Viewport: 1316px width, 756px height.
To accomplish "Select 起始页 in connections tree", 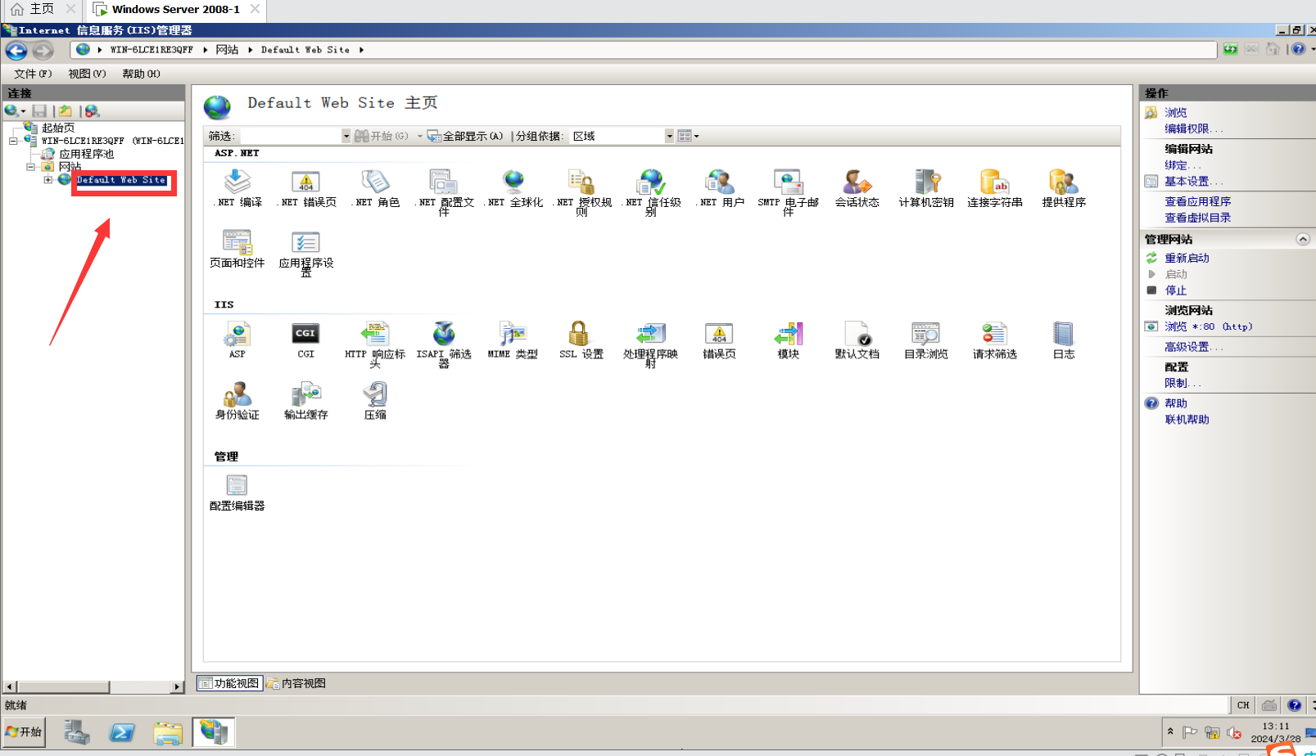I will (58, 128).
